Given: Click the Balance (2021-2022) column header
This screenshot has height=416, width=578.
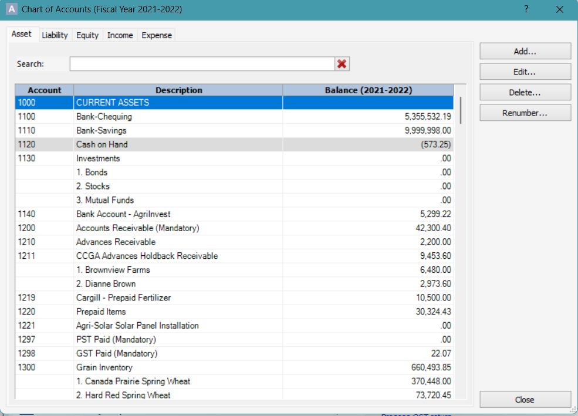Looking at the screenshot, I should [x=368, y=90].
